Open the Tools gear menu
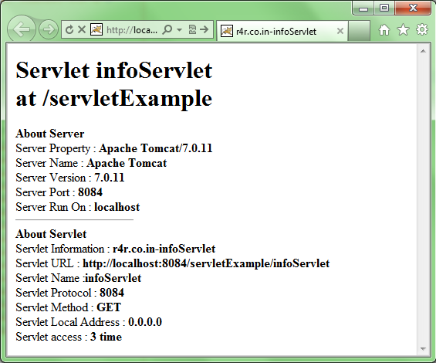Screen dimensions: 436x363 422,29
